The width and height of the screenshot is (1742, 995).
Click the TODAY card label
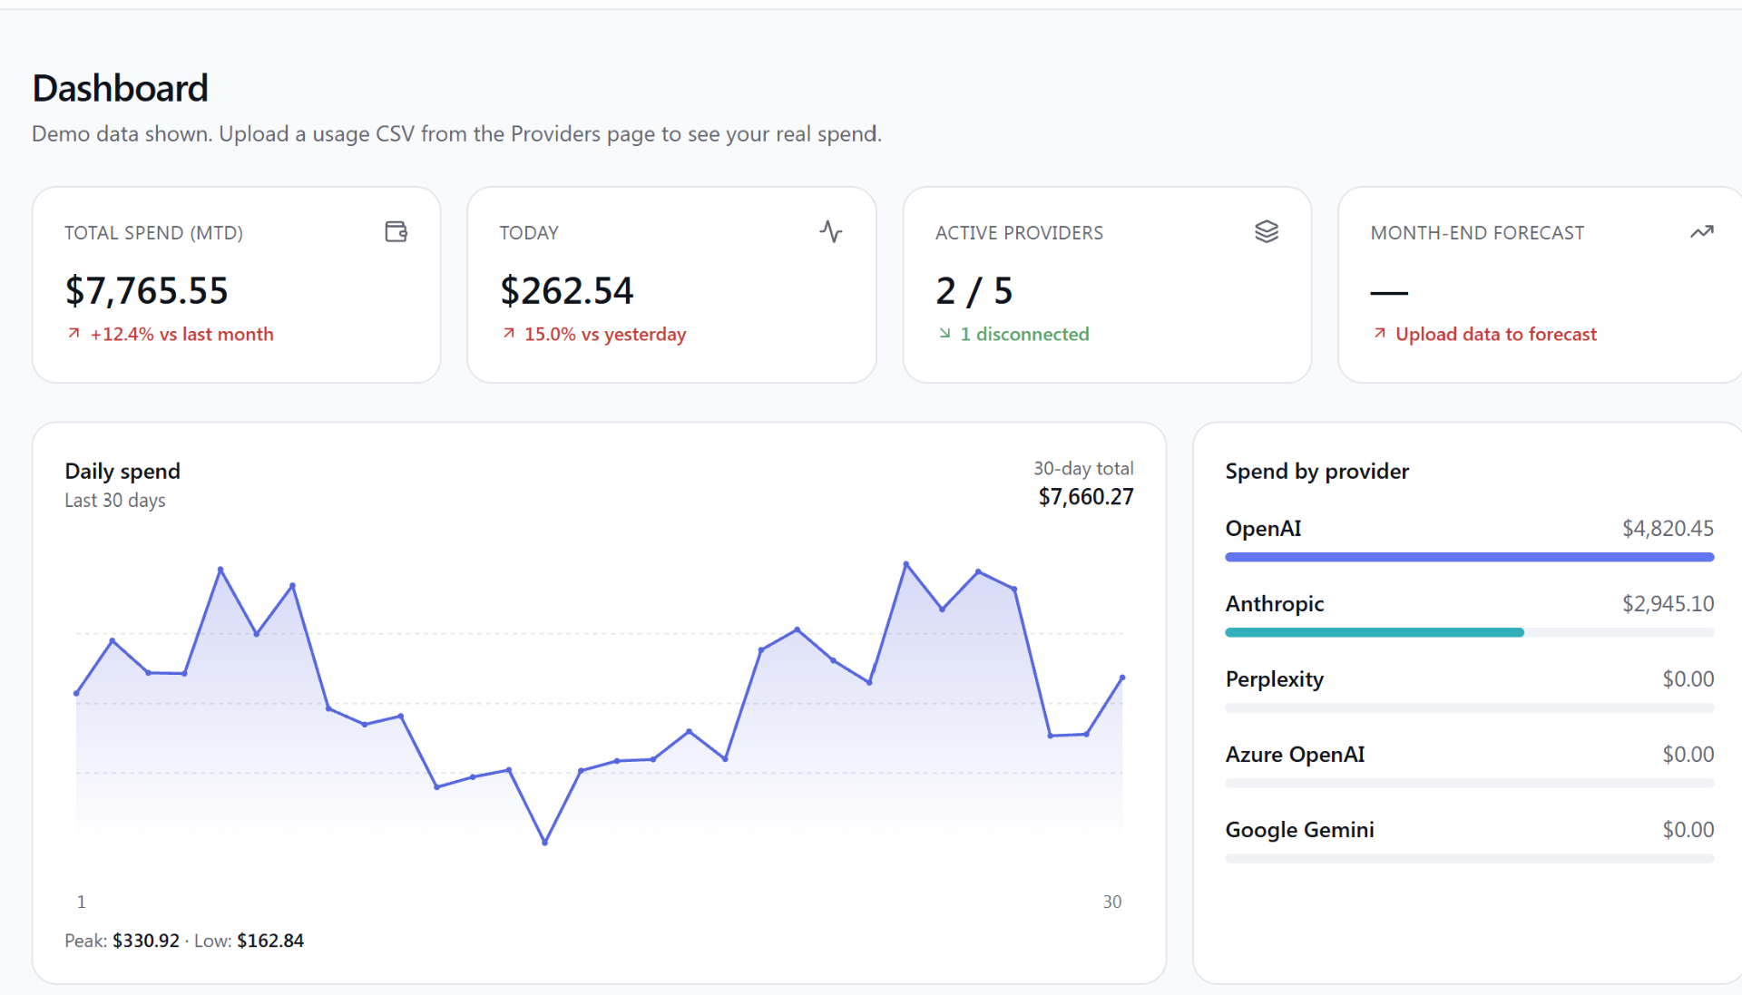click(x=529, y=233)
